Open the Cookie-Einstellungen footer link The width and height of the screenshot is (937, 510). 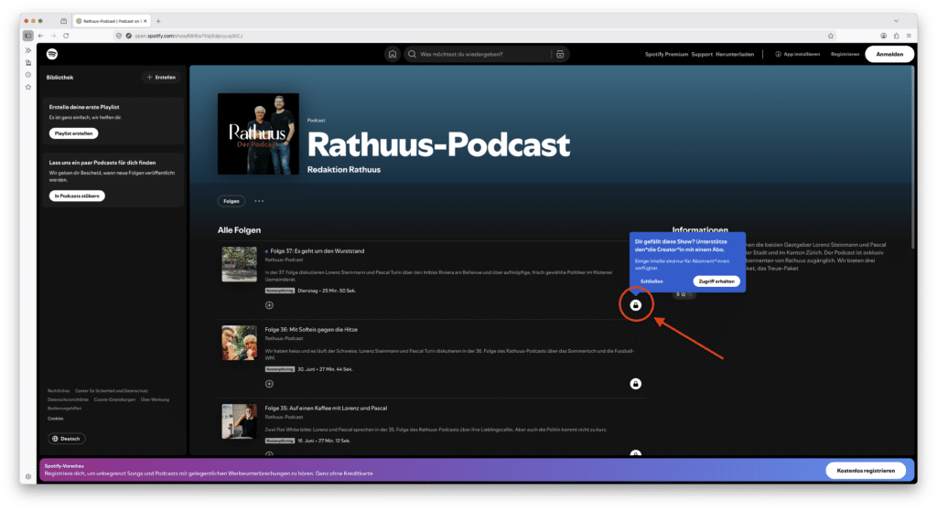tap(114, 399)
